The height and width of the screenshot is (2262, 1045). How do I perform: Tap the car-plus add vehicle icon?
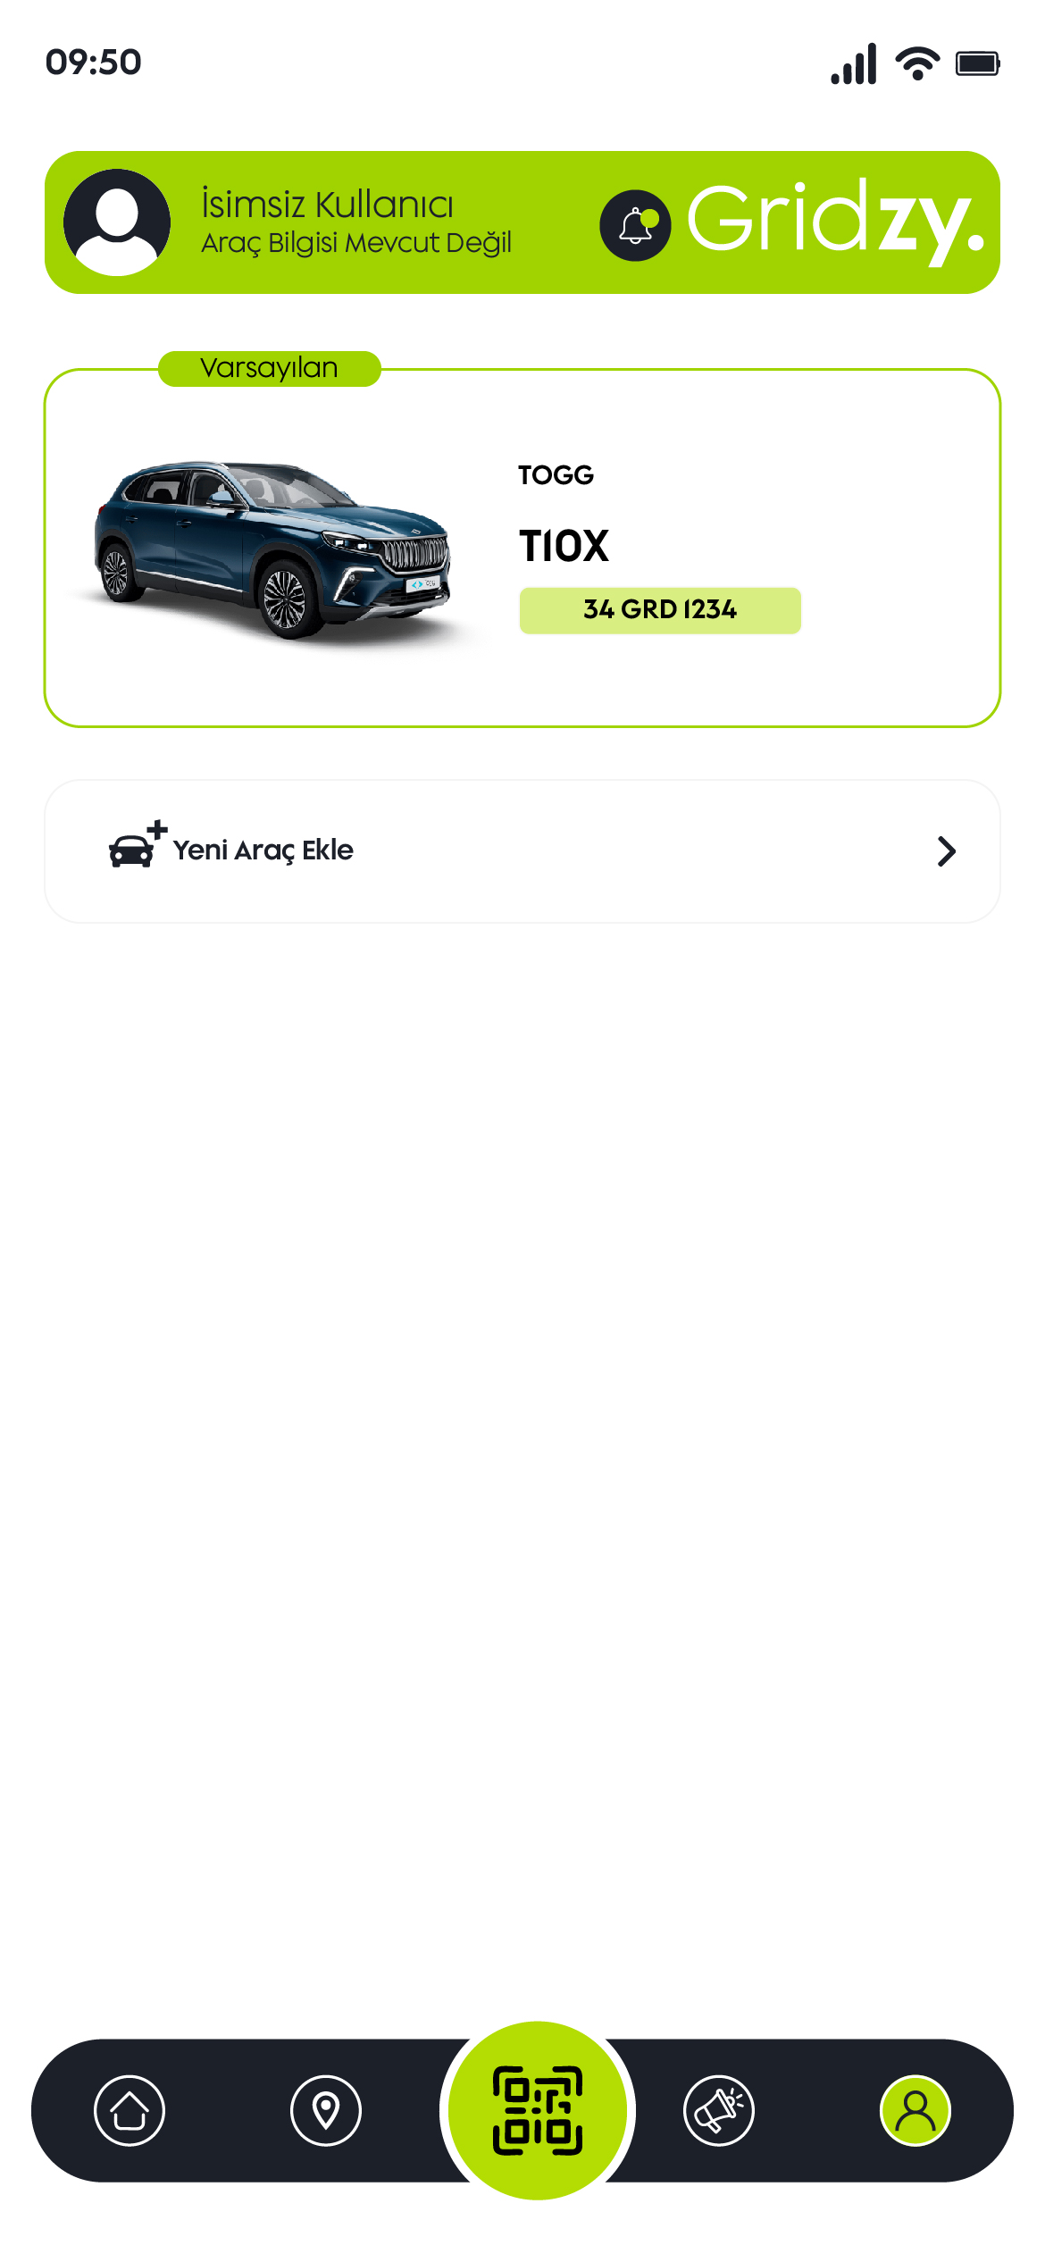137,844
